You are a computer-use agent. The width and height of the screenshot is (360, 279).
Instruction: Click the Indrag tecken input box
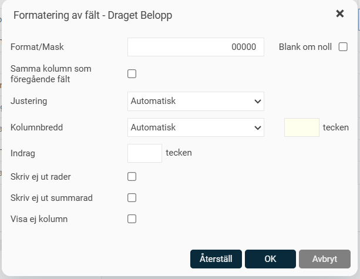pyautogui.click(x=144, y=153)
